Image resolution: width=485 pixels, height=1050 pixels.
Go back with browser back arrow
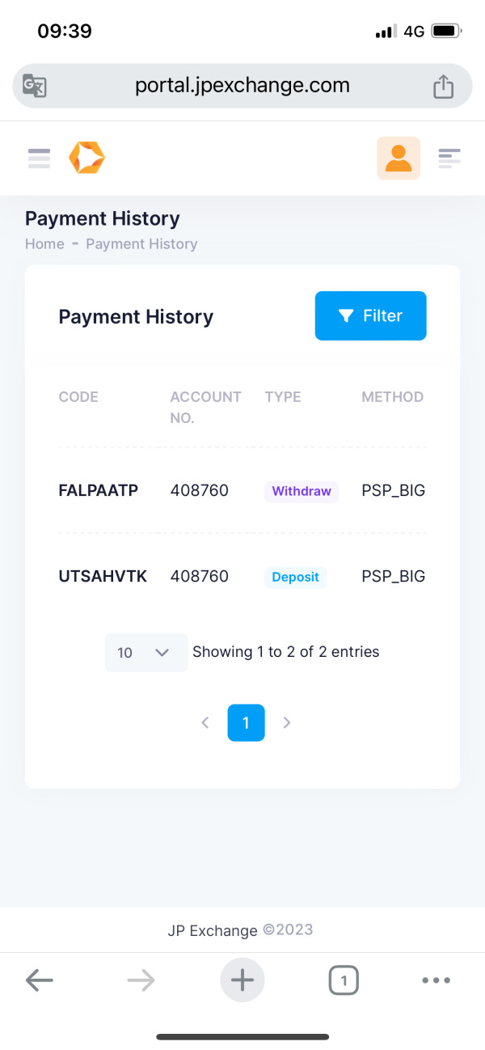(39, 980)
